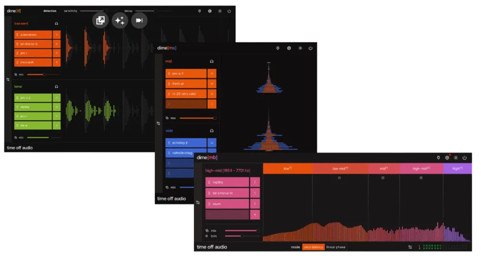This screenshot has width=481, height=256.
Task: Click the open-in-new-window overlay button
Action: pyautogui.click(x=101, y=21)
